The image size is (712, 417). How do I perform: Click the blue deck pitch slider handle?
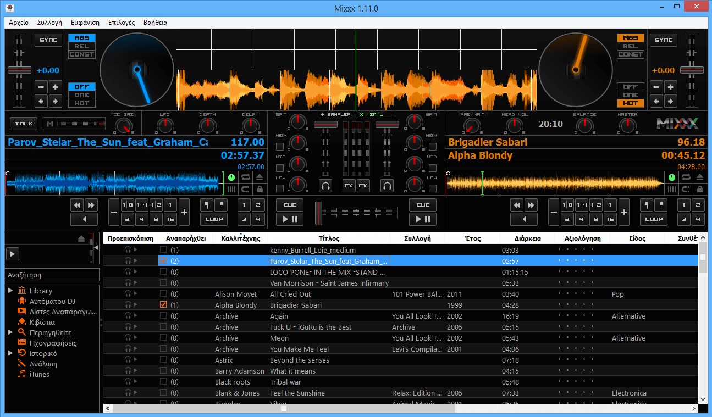(x=19, y=70)
